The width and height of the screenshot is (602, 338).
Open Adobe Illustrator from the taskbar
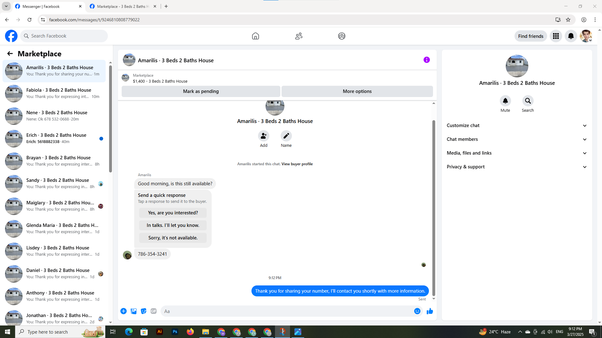coord(160,332)
